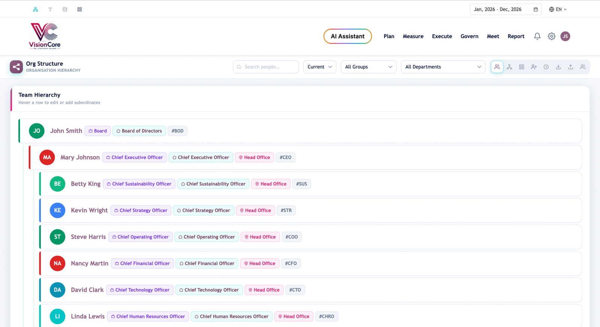600x327 pixels.
Task: Click the download icon in Org Structure toolbar
Action: pyautogui.click(x=558, y=67)
